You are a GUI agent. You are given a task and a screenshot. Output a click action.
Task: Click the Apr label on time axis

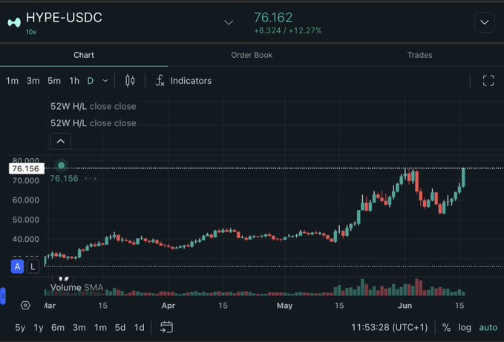[x=168, y=306]
